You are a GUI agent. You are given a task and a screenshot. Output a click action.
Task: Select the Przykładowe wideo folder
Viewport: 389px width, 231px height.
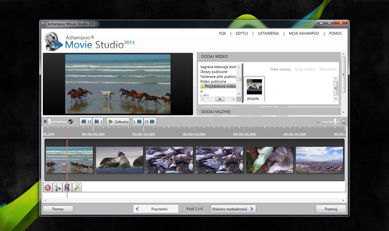click(220, 86)
